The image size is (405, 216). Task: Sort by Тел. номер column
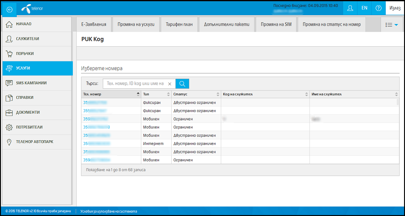(111, 94)
